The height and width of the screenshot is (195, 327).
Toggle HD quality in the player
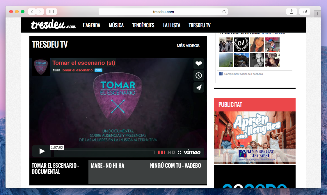(171, 152)
